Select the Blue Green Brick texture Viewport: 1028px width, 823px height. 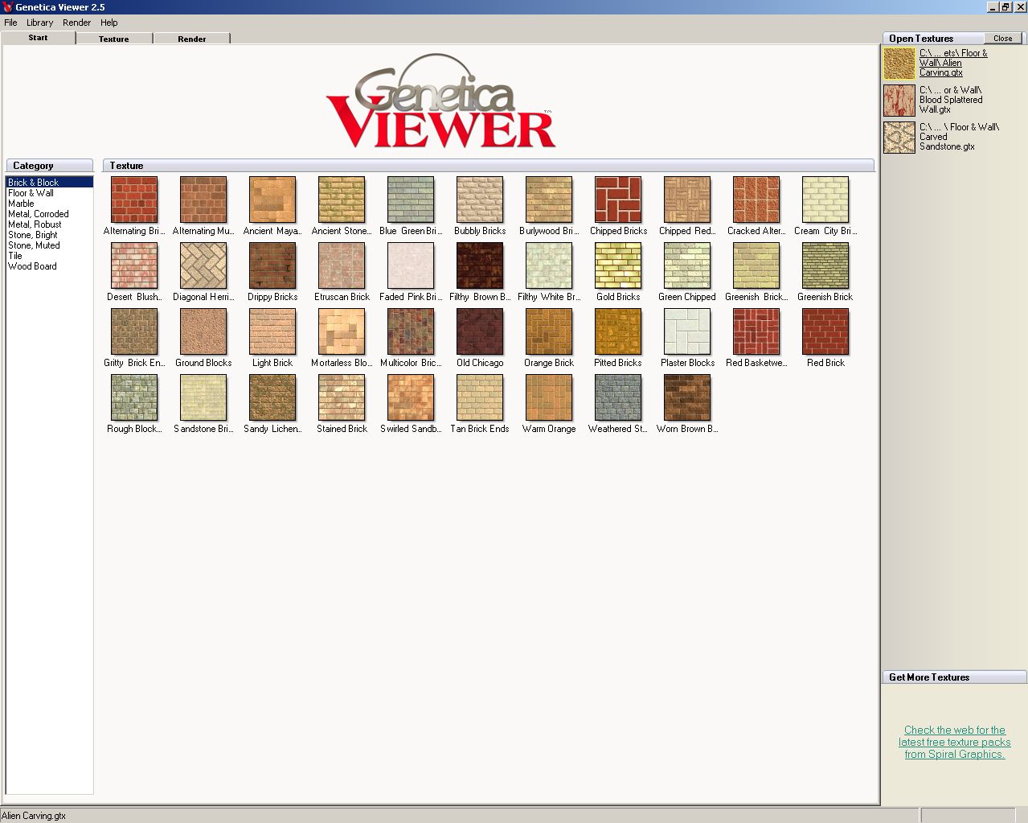coord(411,200)
